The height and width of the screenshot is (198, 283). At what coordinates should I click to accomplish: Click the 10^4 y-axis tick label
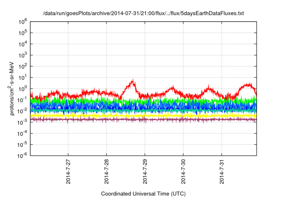pos(23,44)
